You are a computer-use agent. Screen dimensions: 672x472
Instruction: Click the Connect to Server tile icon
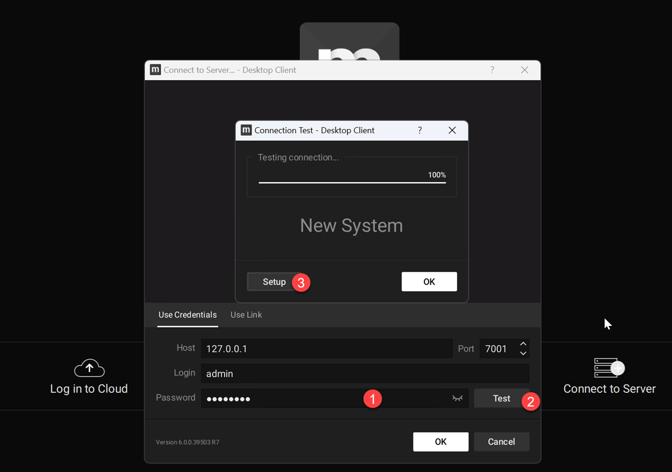point(609,368)
